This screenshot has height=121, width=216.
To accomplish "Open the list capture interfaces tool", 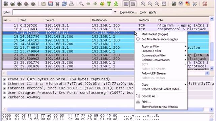I will click(x=6, y=4).
